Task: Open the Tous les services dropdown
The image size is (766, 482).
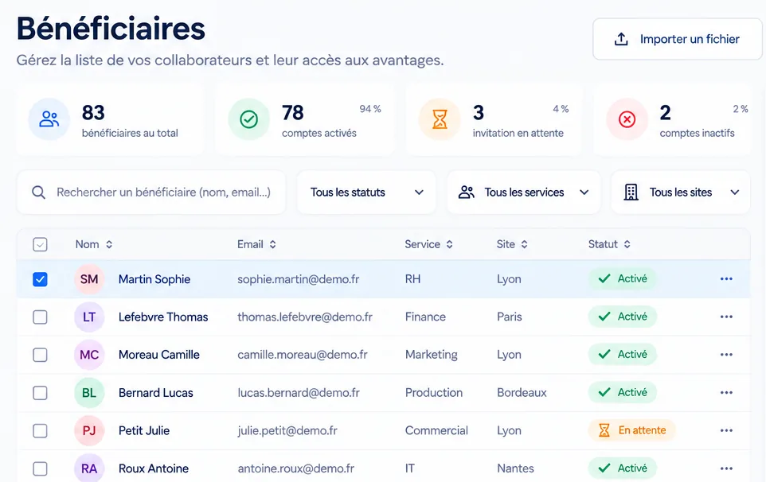Action: [x=524, y=192]
